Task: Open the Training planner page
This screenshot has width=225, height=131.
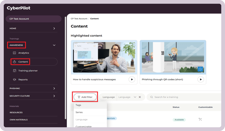Action: (x=28, y=71)
